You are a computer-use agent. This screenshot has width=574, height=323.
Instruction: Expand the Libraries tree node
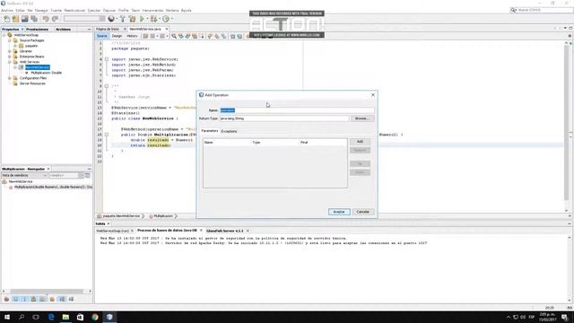[x=10, y=51]
